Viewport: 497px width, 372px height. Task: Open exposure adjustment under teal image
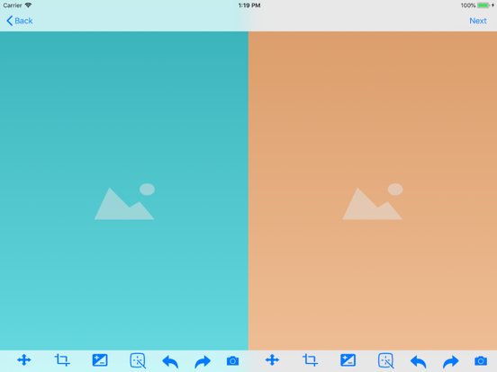tap(100, 360)
